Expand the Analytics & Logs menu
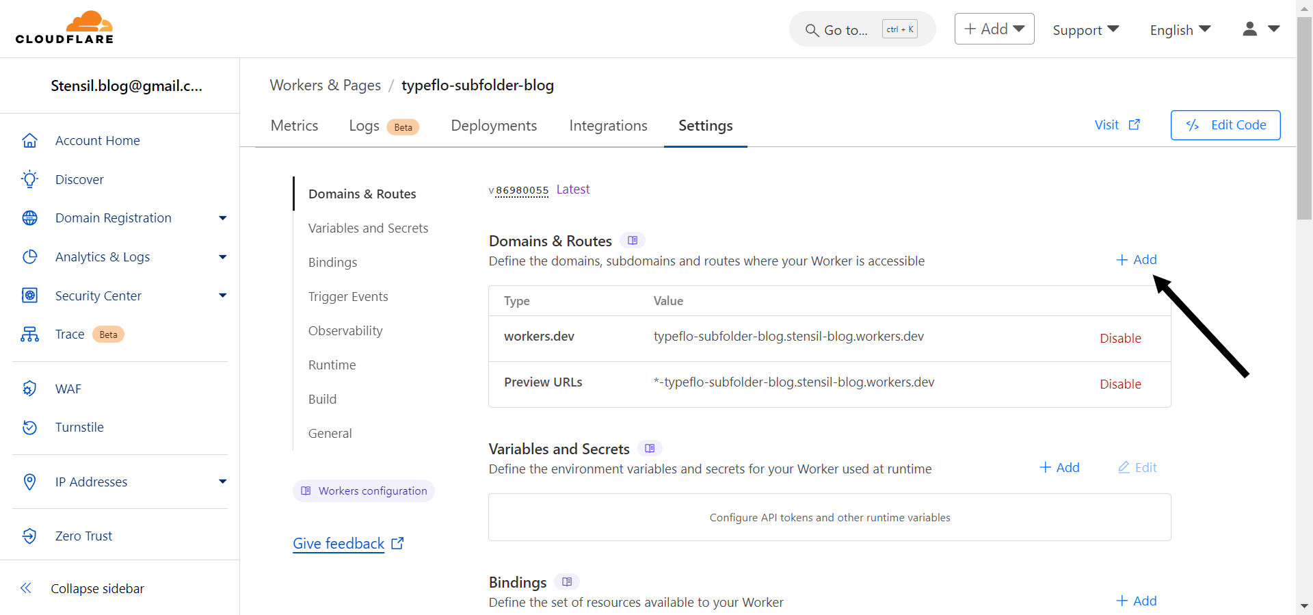The height and width of the screenshot is (615, 1313). 222,257
